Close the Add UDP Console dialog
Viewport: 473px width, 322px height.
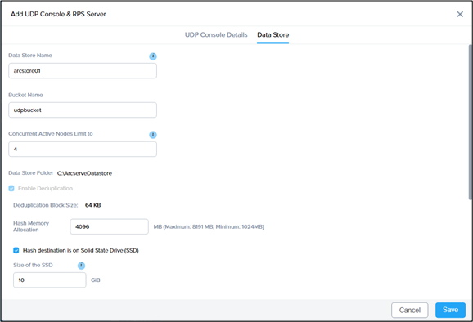[x=460, y=14]
